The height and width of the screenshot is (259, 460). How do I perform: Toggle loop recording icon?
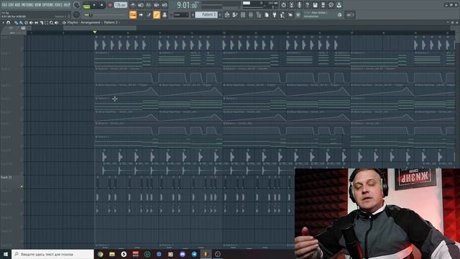pos(165,5)
